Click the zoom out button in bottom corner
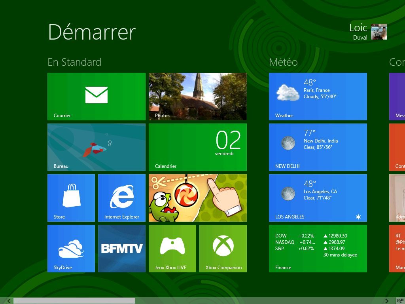This screenshot has height=304, width=405. [400, 301]
